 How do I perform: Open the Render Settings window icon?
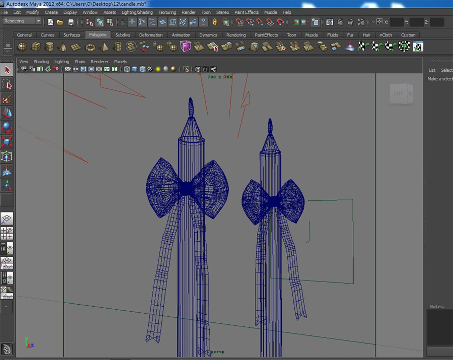pos(361,22)
